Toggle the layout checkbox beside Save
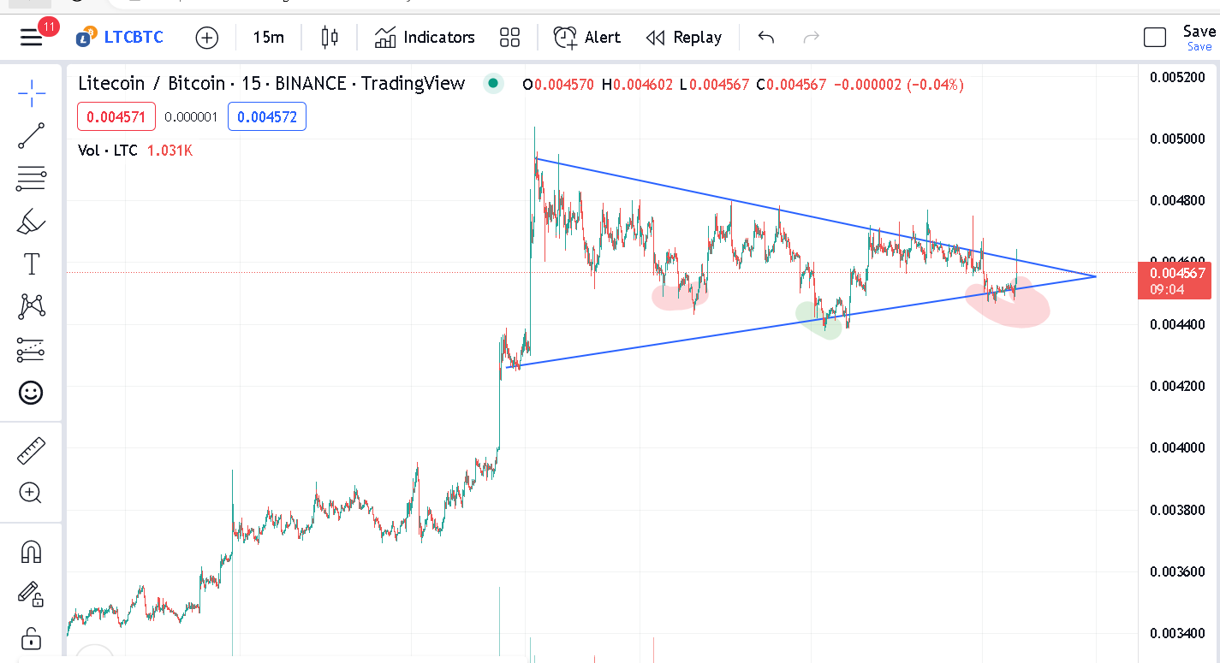This screenshot has height=663, width=1220. [x=1155, y=38]
